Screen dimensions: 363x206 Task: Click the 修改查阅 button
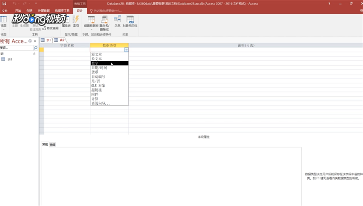50,28
